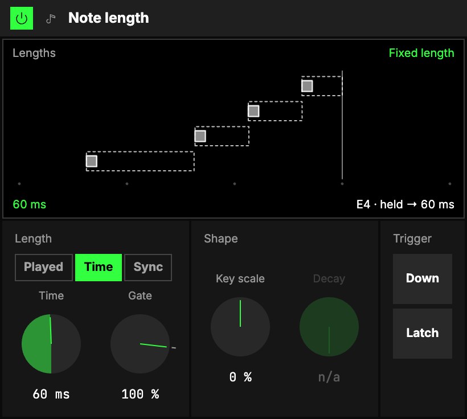The image size is (467, 419).
Task: Toggle the Down trigger button
Action: coord(423,279)
